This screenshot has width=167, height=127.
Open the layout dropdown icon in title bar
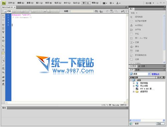click(105, 3)
